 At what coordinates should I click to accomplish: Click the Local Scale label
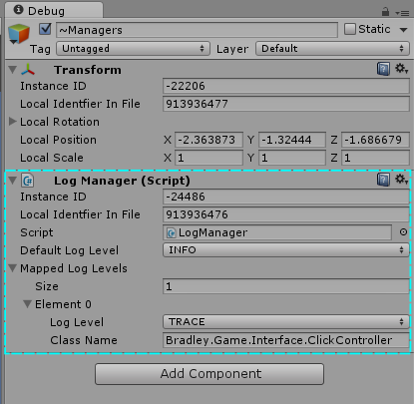[x=52, y=158]
